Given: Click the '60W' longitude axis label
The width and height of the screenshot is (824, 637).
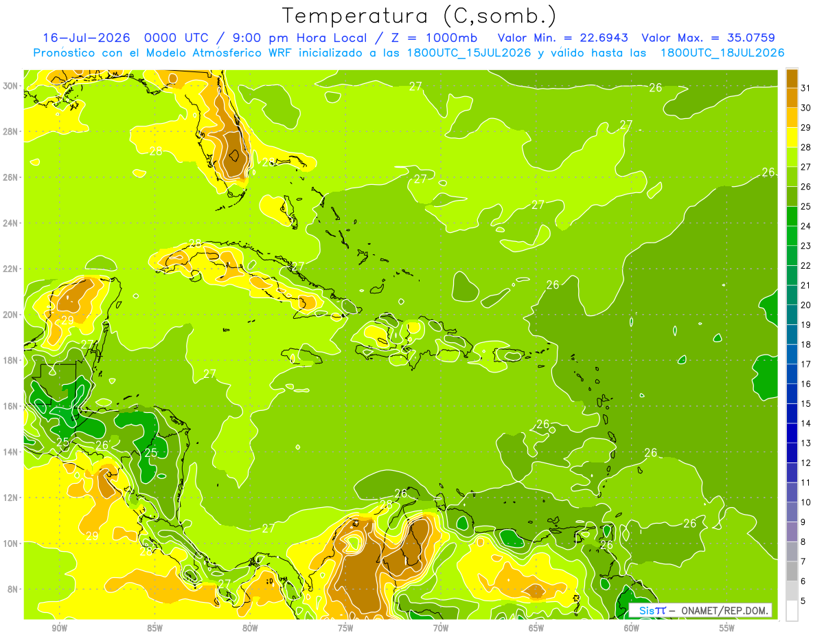Looking at the screenshot, I should [632, 628].
